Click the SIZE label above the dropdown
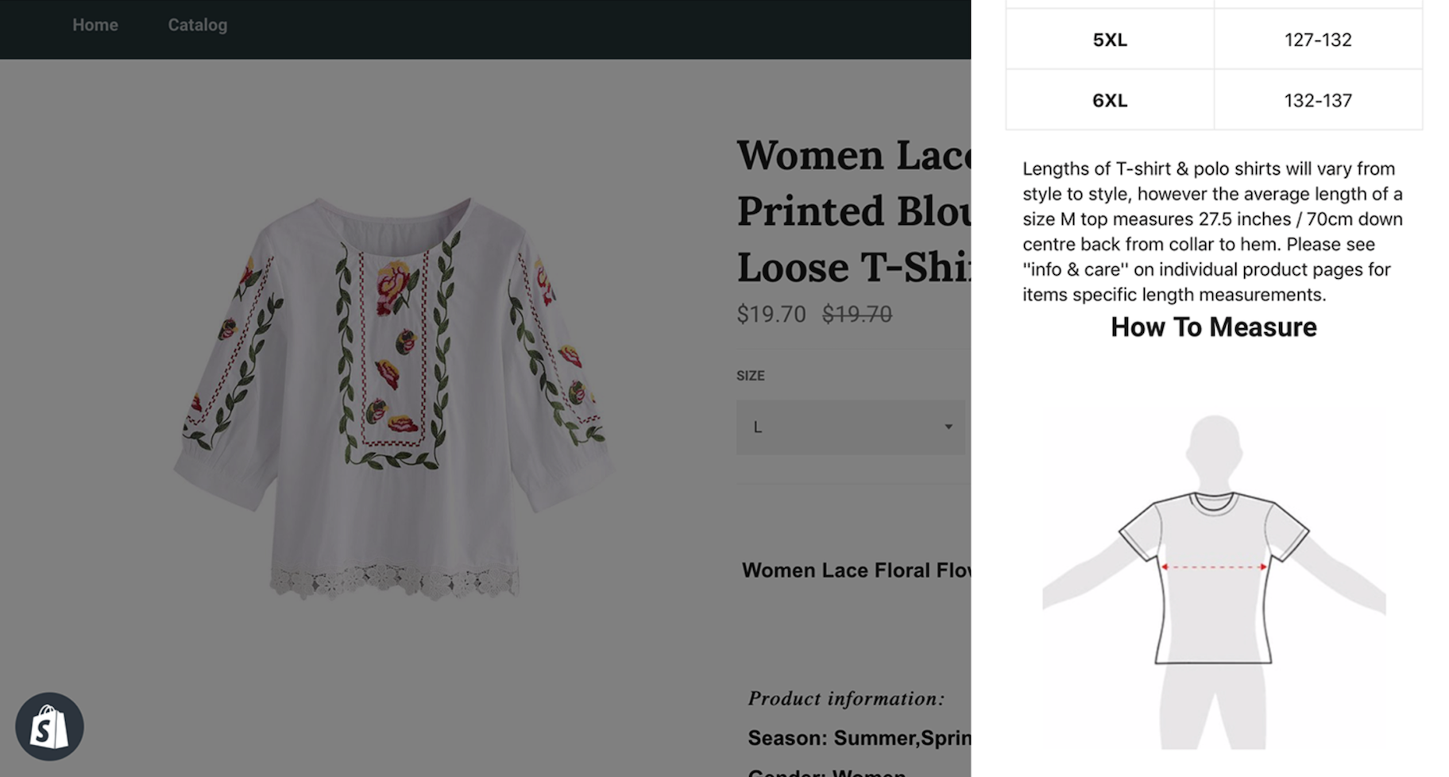Image resolution: width=1449 pixels, height=777 pixels. coord(750,376)
